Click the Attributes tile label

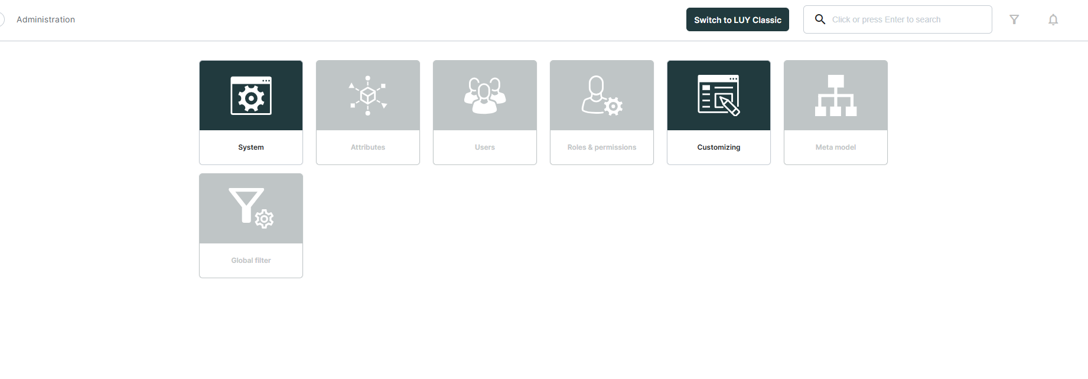[368, 147]
